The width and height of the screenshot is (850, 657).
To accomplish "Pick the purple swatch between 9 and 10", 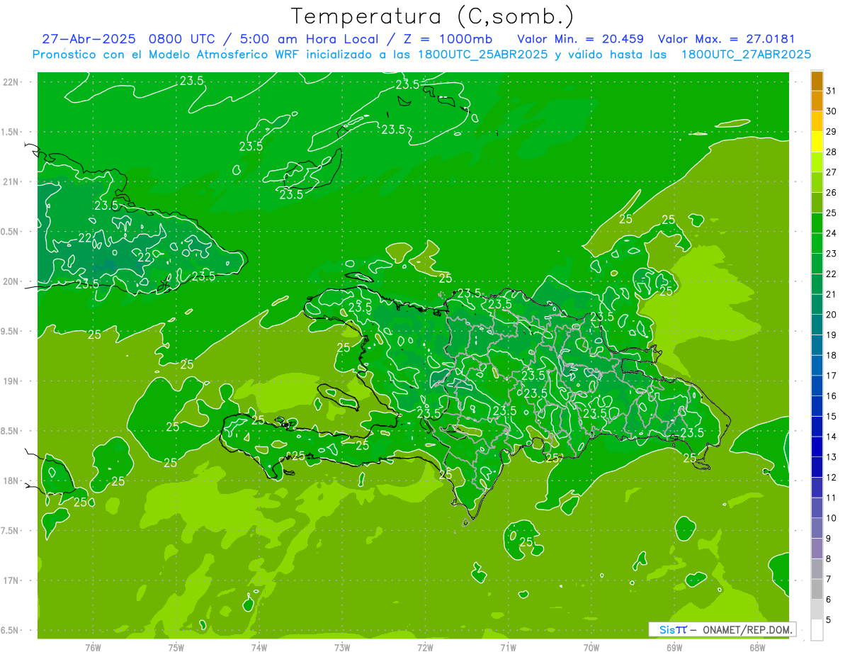I will 817,528.
